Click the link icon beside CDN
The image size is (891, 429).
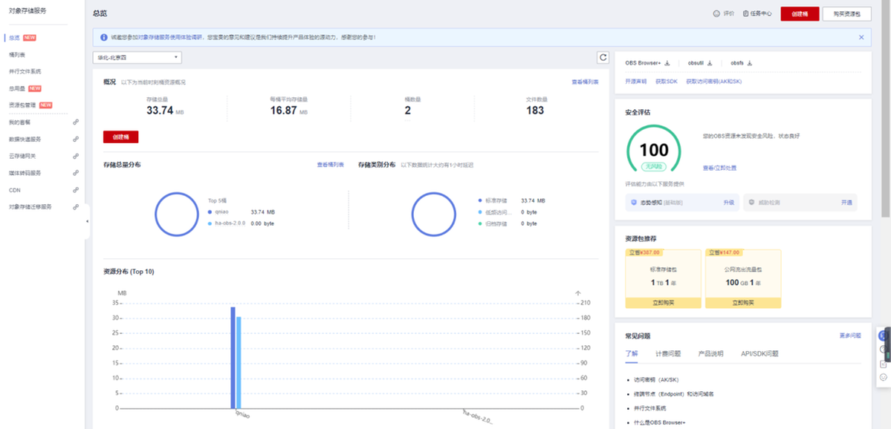pos(76,190)
